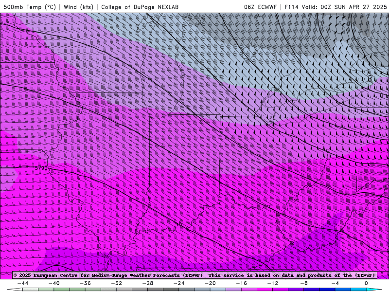Click the "-16" legend value

[x=241, y=283]
